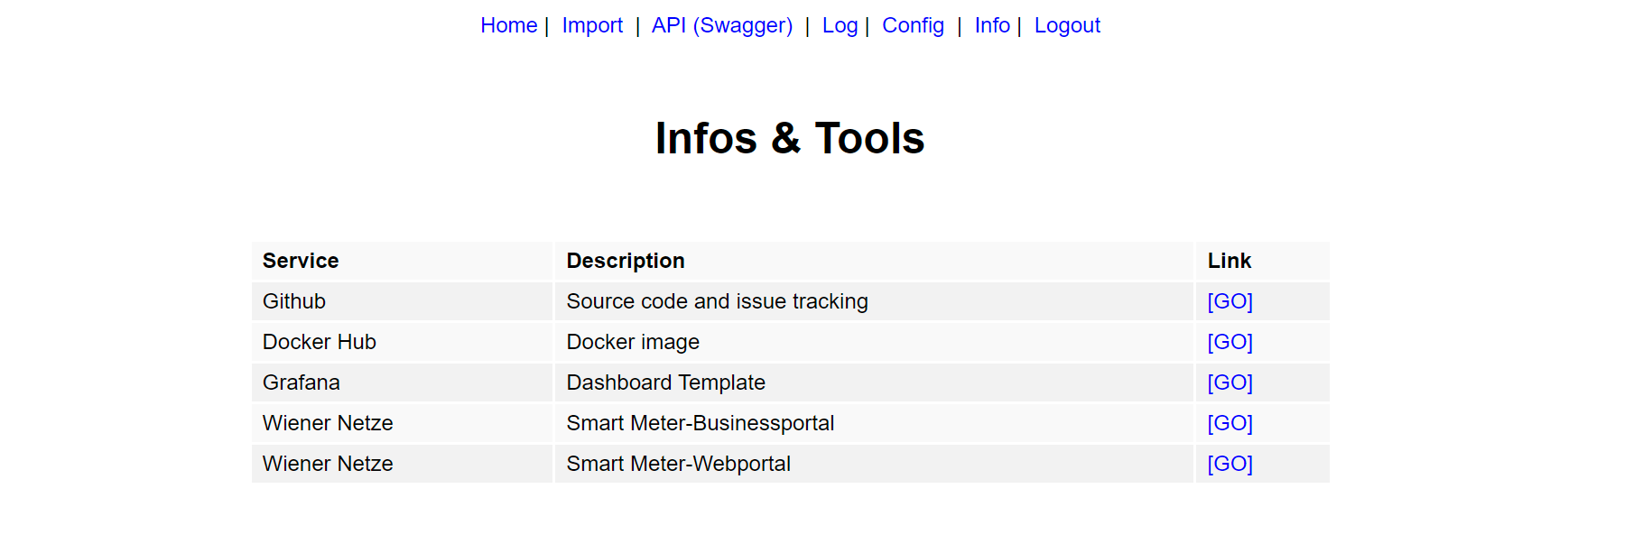Screen dimensions: 1652x553
Task: Click the 'Smart Meter-Businessportal' description text
Action: click(700, 423)
